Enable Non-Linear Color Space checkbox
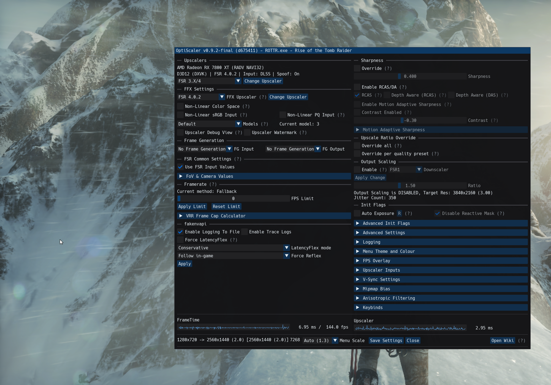 (180, 106)
